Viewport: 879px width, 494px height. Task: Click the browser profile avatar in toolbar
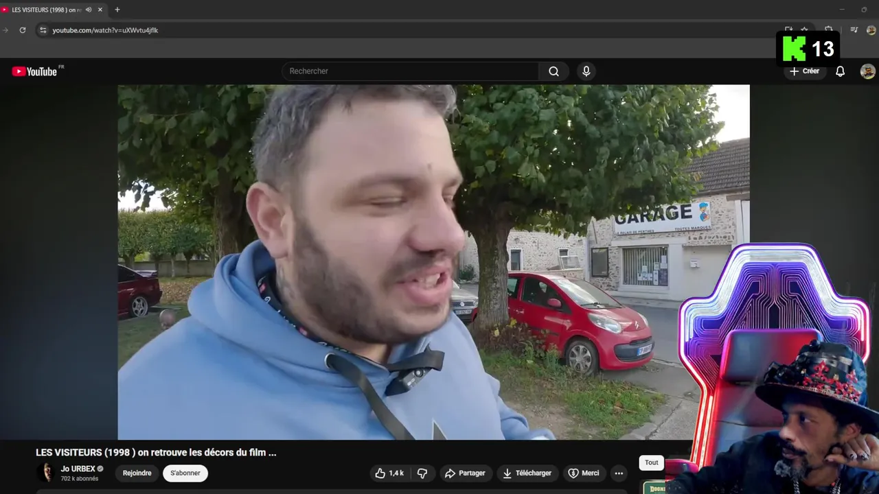[x=871, y=30]
